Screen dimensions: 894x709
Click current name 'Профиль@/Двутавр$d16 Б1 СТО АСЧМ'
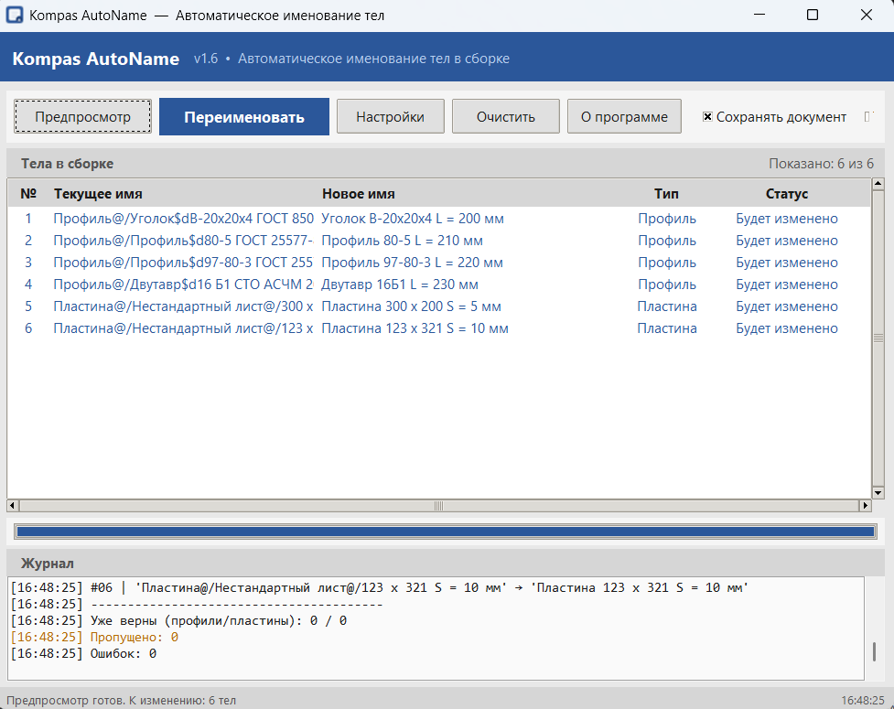(x=183, y=285)
